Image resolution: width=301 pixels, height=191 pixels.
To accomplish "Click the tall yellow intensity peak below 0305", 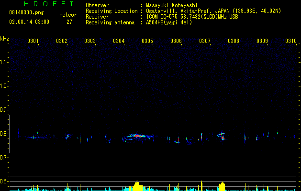I will point(137,185).
